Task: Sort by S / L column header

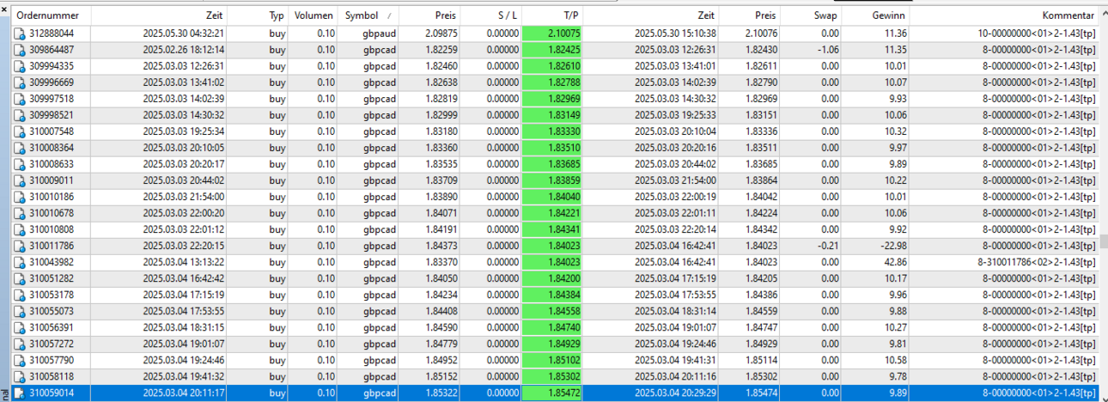Action: coord(490,15)
